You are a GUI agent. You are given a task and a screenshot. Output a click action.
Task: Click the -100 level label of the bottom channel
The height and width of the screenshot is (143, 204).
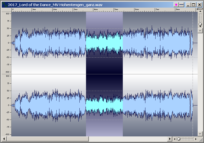[7, 134]
